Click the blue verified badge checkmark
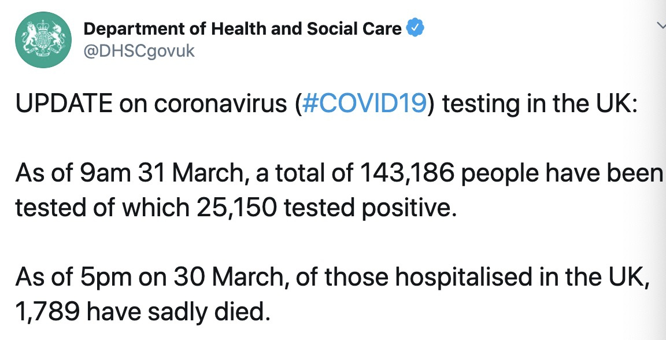Image resolution: width=666 pixels, height=340 pixels. 416,28
